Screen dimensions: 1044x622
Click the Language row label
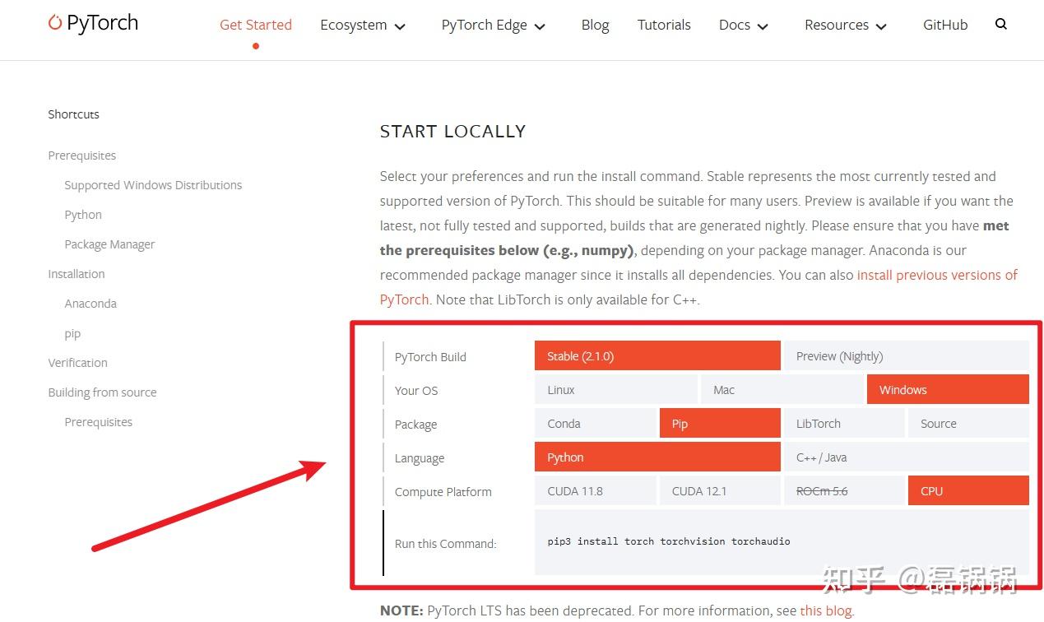click(420, 457)
